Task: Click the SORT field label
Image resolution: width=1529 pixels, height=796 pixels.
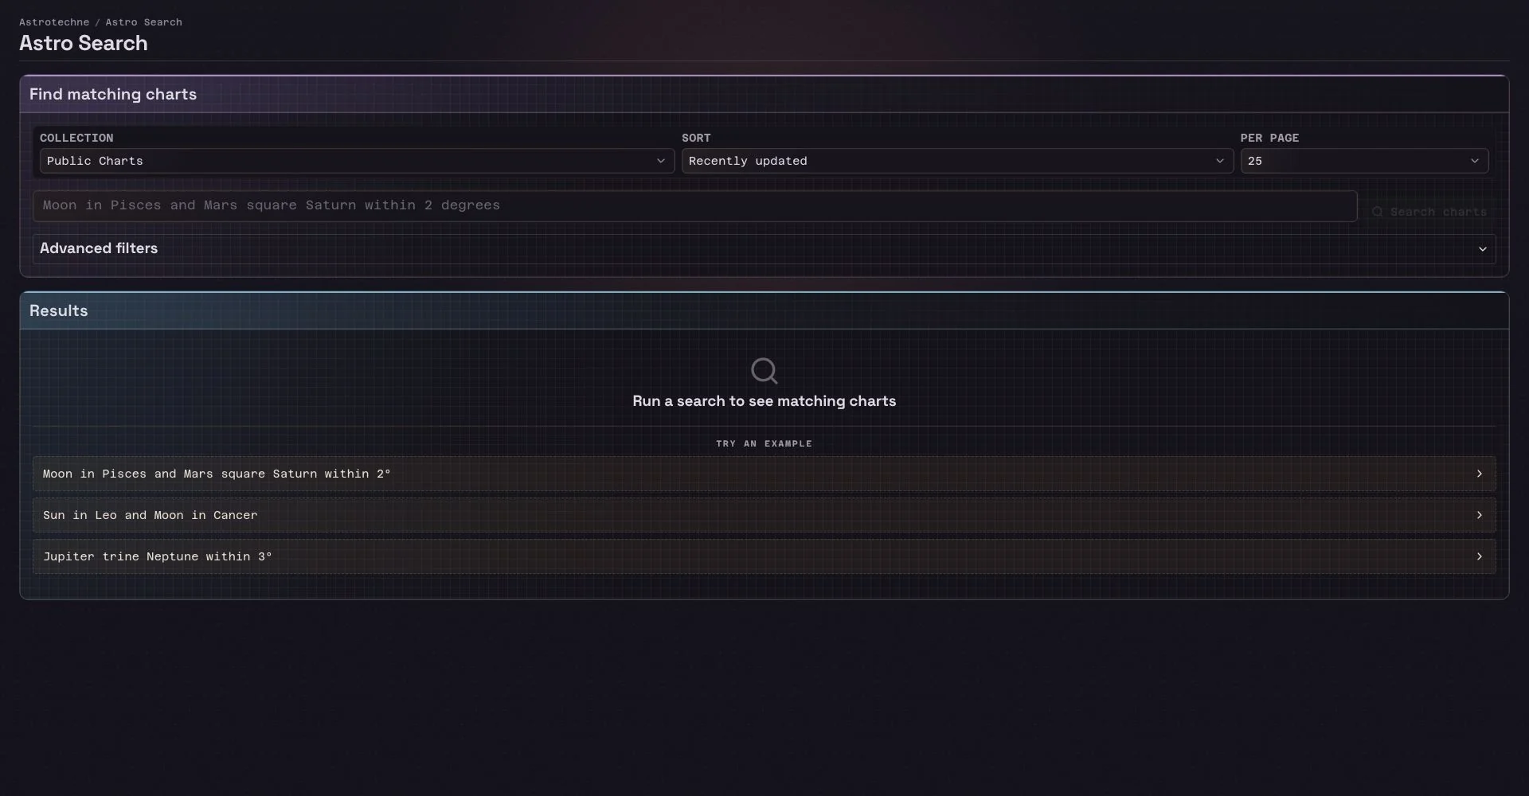Action: pos(696,138)
